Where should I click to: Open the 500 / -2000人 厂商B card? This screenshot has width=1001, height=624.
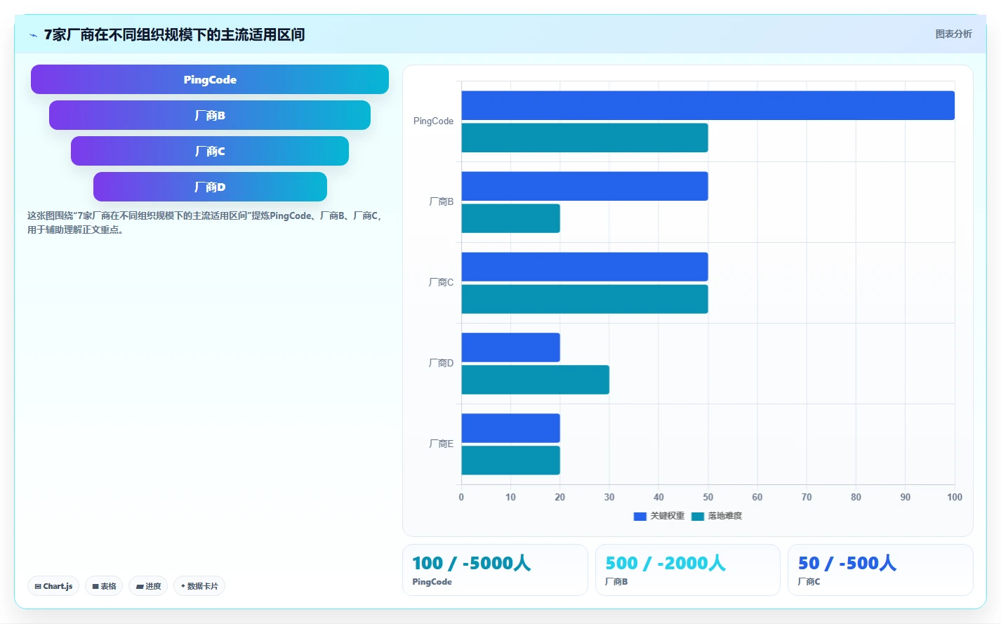[688, 570]
